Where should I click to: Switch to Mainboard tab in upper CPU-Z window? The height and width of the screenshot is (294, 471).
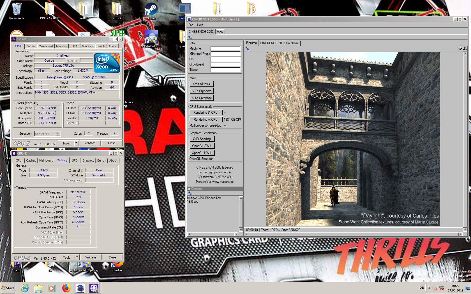coord(46,46)
